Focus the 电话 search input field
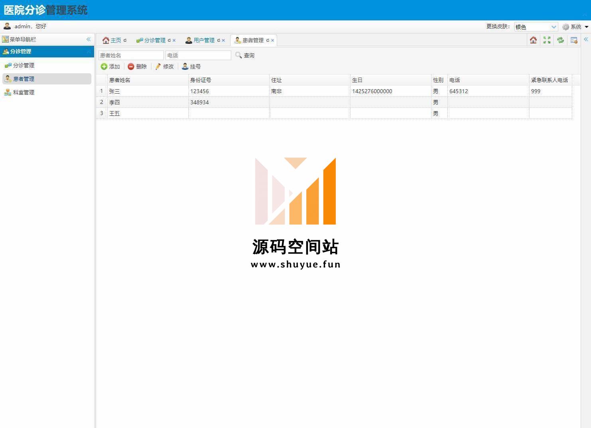 click(198, 55)
